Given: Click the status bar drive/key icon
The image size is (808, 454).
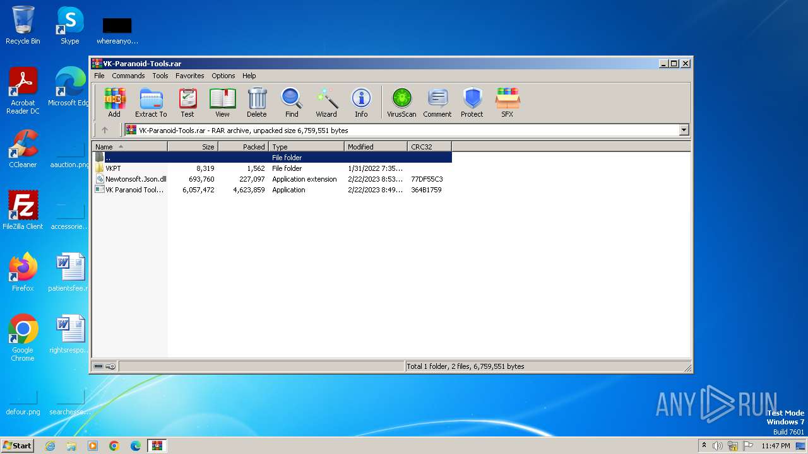Looking at the screenshot, I should pyautogui.click(x=105, y=366).
